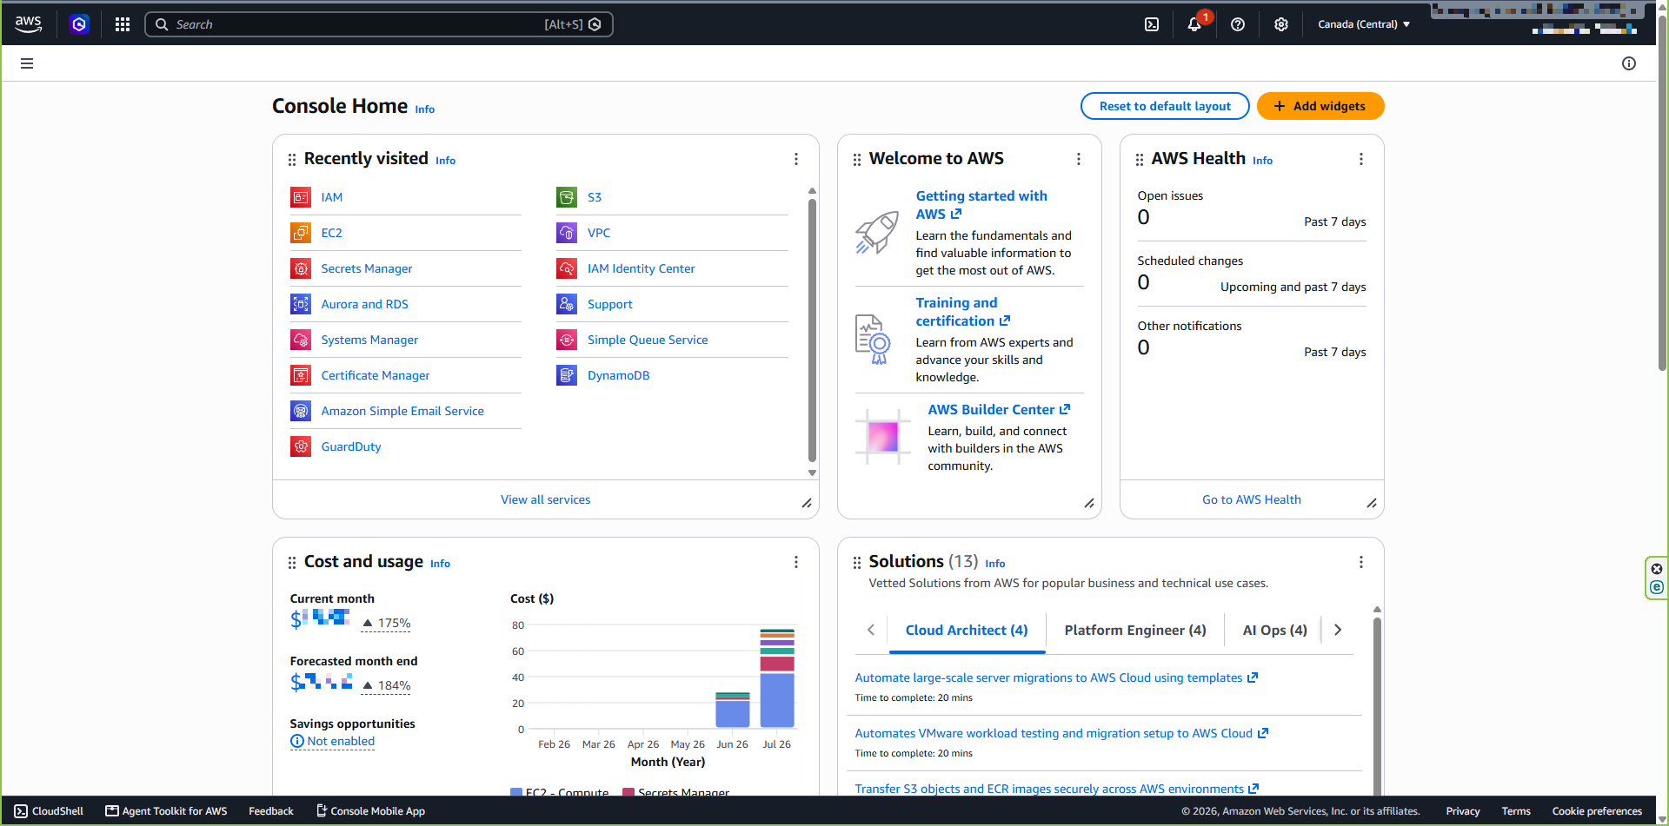Select the AI Ops (4) tab
Viewport: 1669px width, 826px height.
pyautogui.click(x=1274, y=631)
